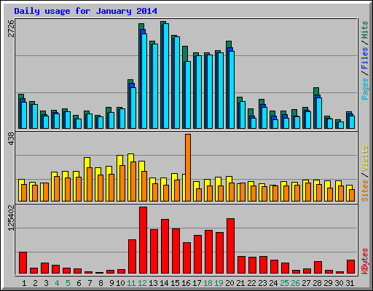Viewport: 373px width, 291px height.
Task: Click the cyan Pages bar for day 1
Action: (24, 115)
